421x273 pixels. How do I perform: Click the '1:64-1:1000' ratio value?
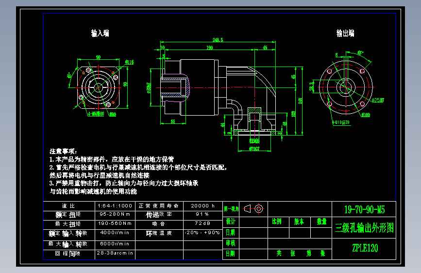click(x=115, y=206)
